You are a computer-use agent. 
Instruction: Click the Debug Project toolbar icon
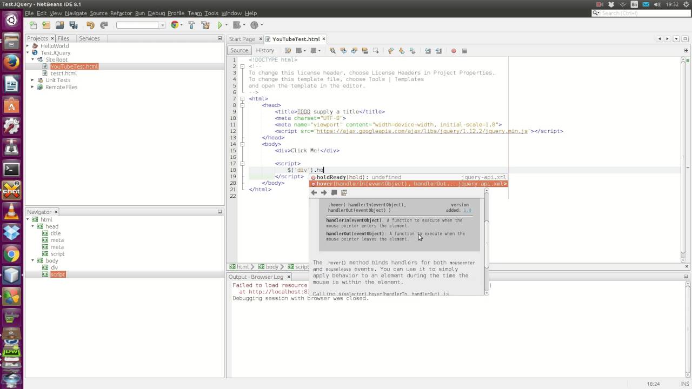tap(236, 25)
